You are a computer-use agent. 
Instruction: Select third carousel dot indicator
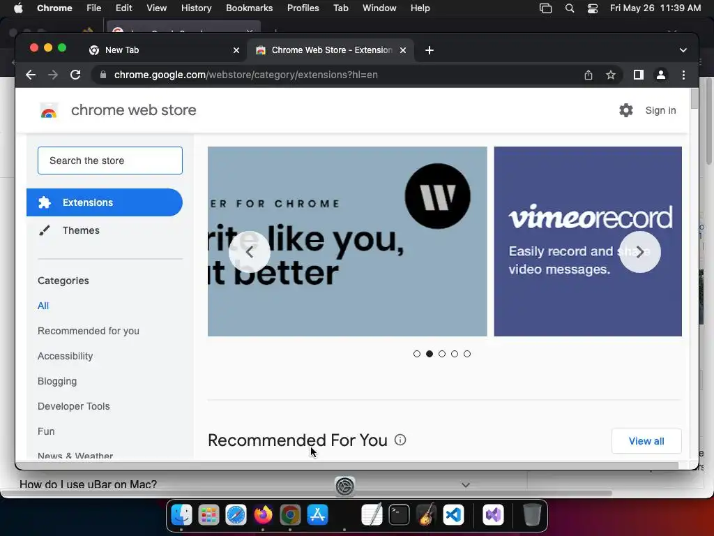tap(441, 354)
